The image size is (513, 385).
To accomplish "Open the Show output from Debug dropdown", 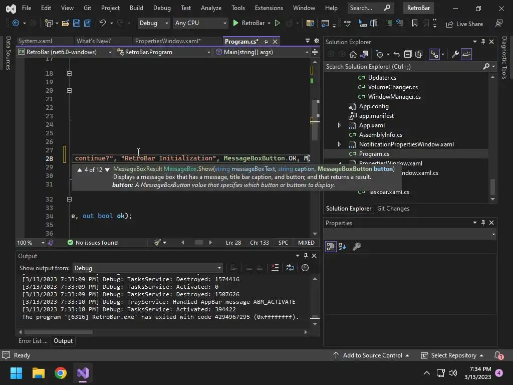I will [x=148, y=268].
